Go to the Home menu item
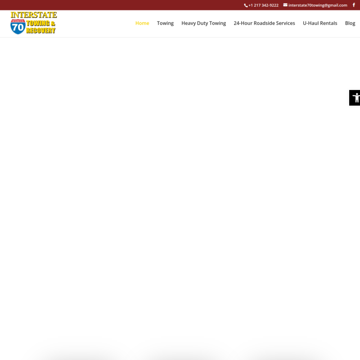Image resolution: width=360 pixels, height=360 pixels. coord(142,23)
